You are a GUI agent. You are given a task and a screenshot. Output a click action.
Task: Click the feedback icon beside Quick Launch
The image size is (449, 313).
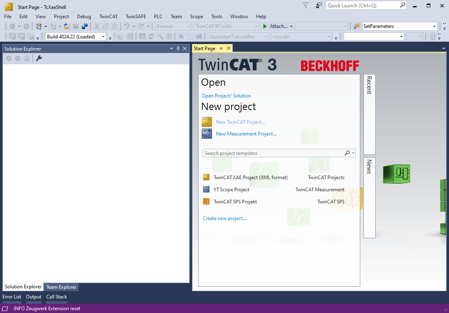click(319, 5)
